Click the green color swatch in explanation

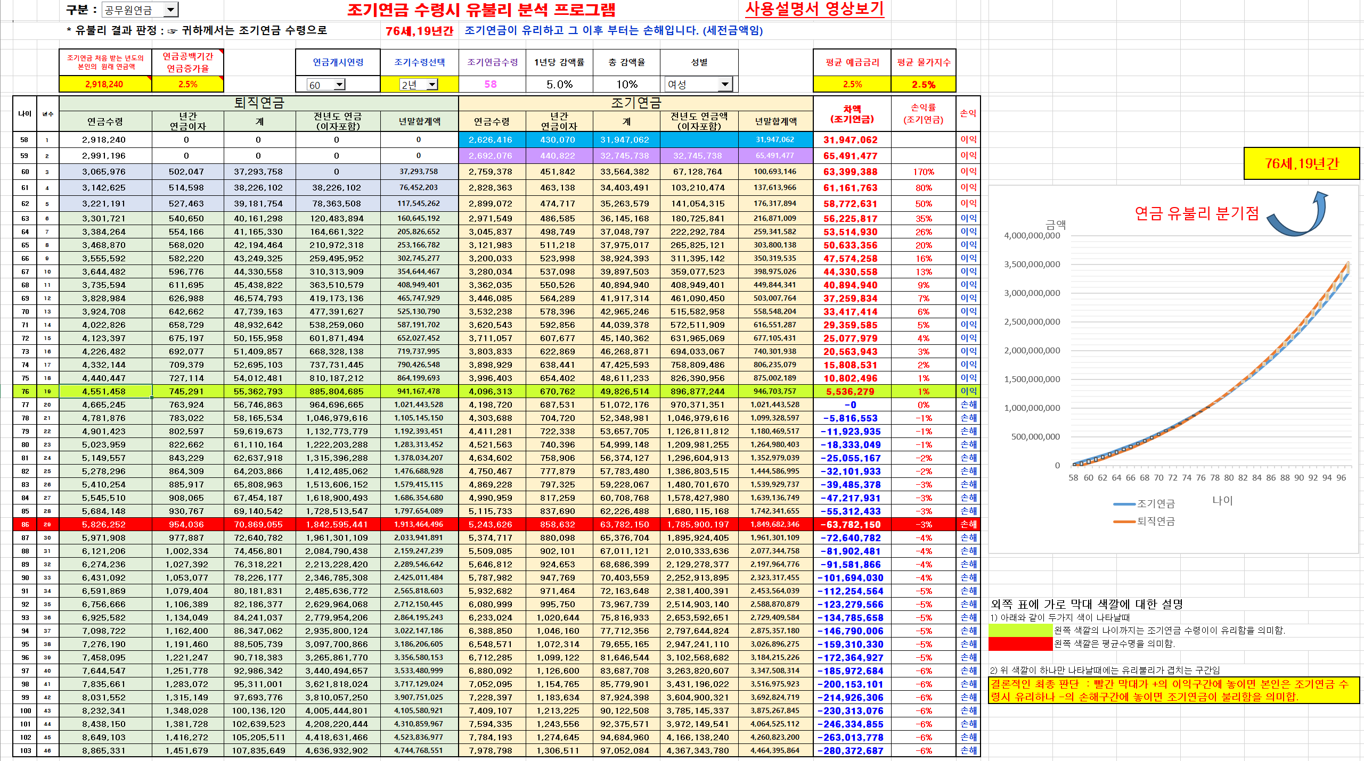[x=1020, y=630]
